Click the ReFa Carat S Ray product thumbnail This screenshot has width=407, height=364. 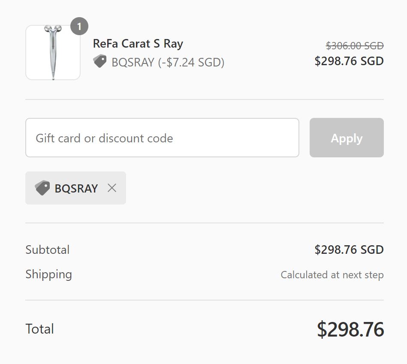pos(53,52)
